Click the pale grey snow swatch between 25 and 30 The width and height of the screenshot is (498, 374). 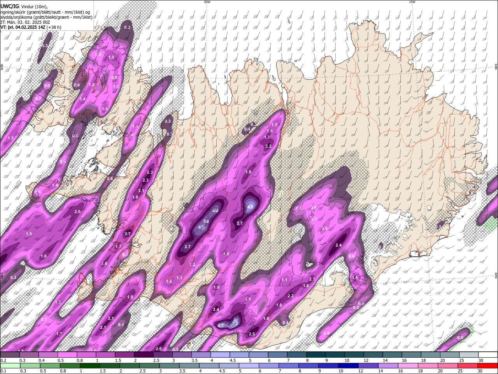(x=469, y=355)
